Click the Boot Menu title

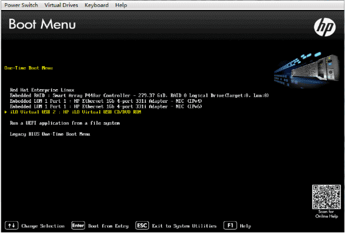(42, 24)
